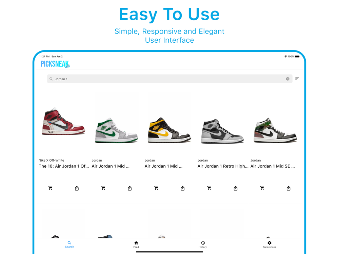This screenshot has width=339, height=254.
Task: Open the History tab
Action: click(x=203, y=245)
